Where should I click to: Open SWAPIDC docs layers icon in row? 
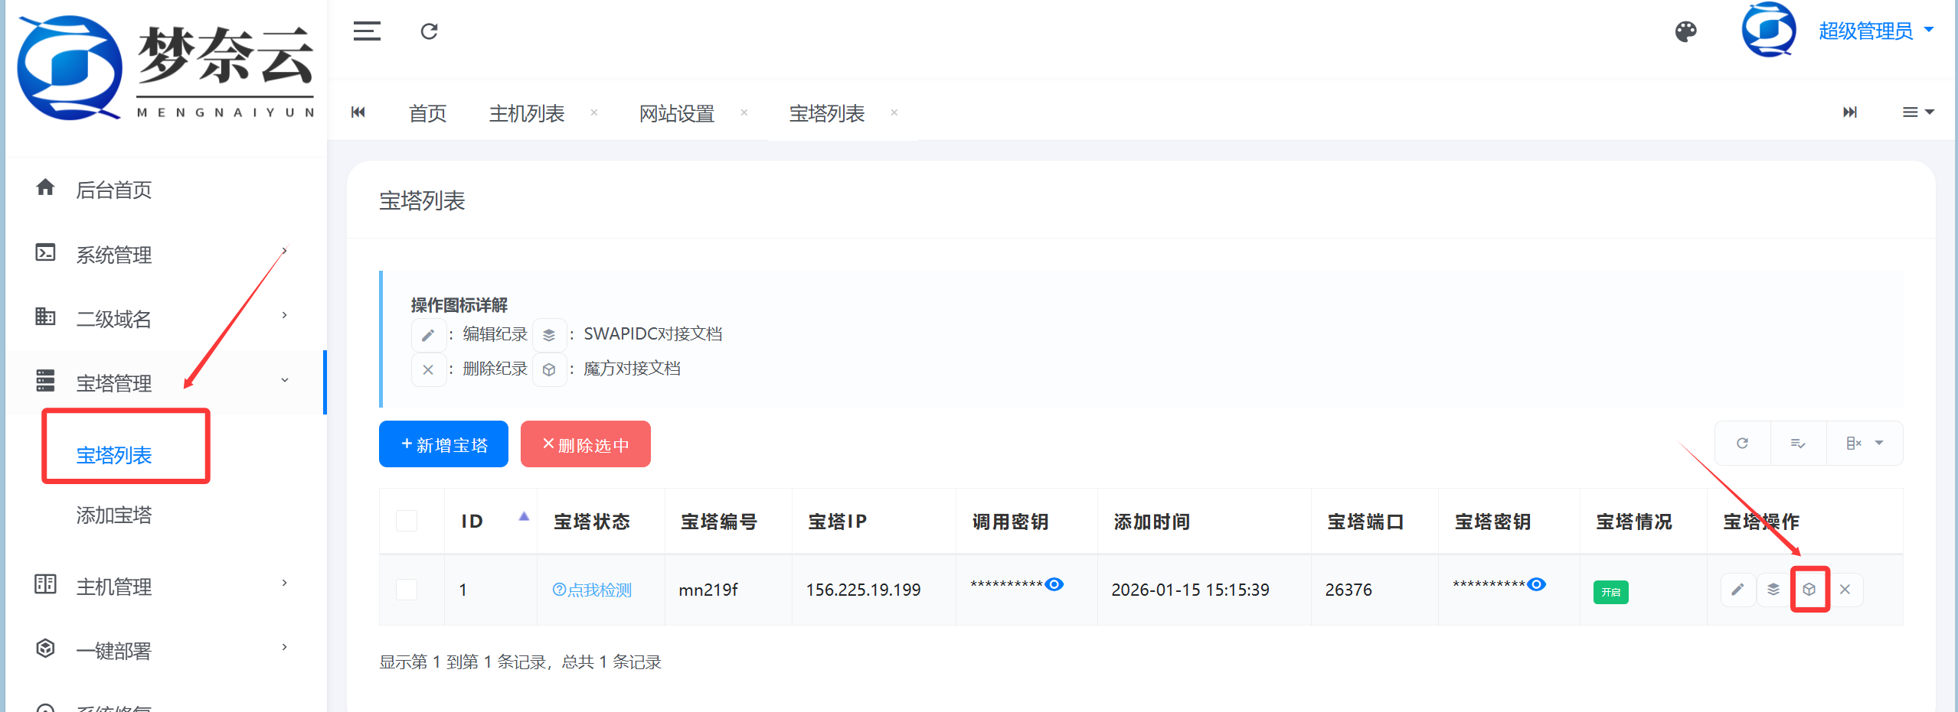tap(1773, 590)
